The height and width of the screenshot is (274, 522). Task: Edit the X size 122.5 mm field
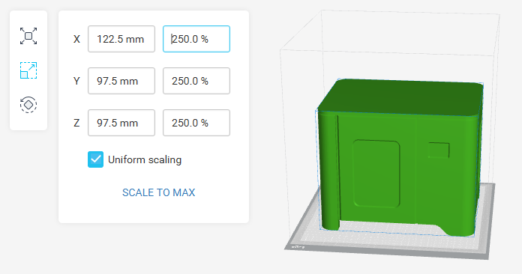coord(121,39)
